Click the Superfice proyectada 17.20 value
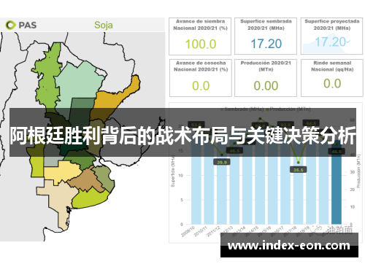Screen dimensions: 365x264 330,42
